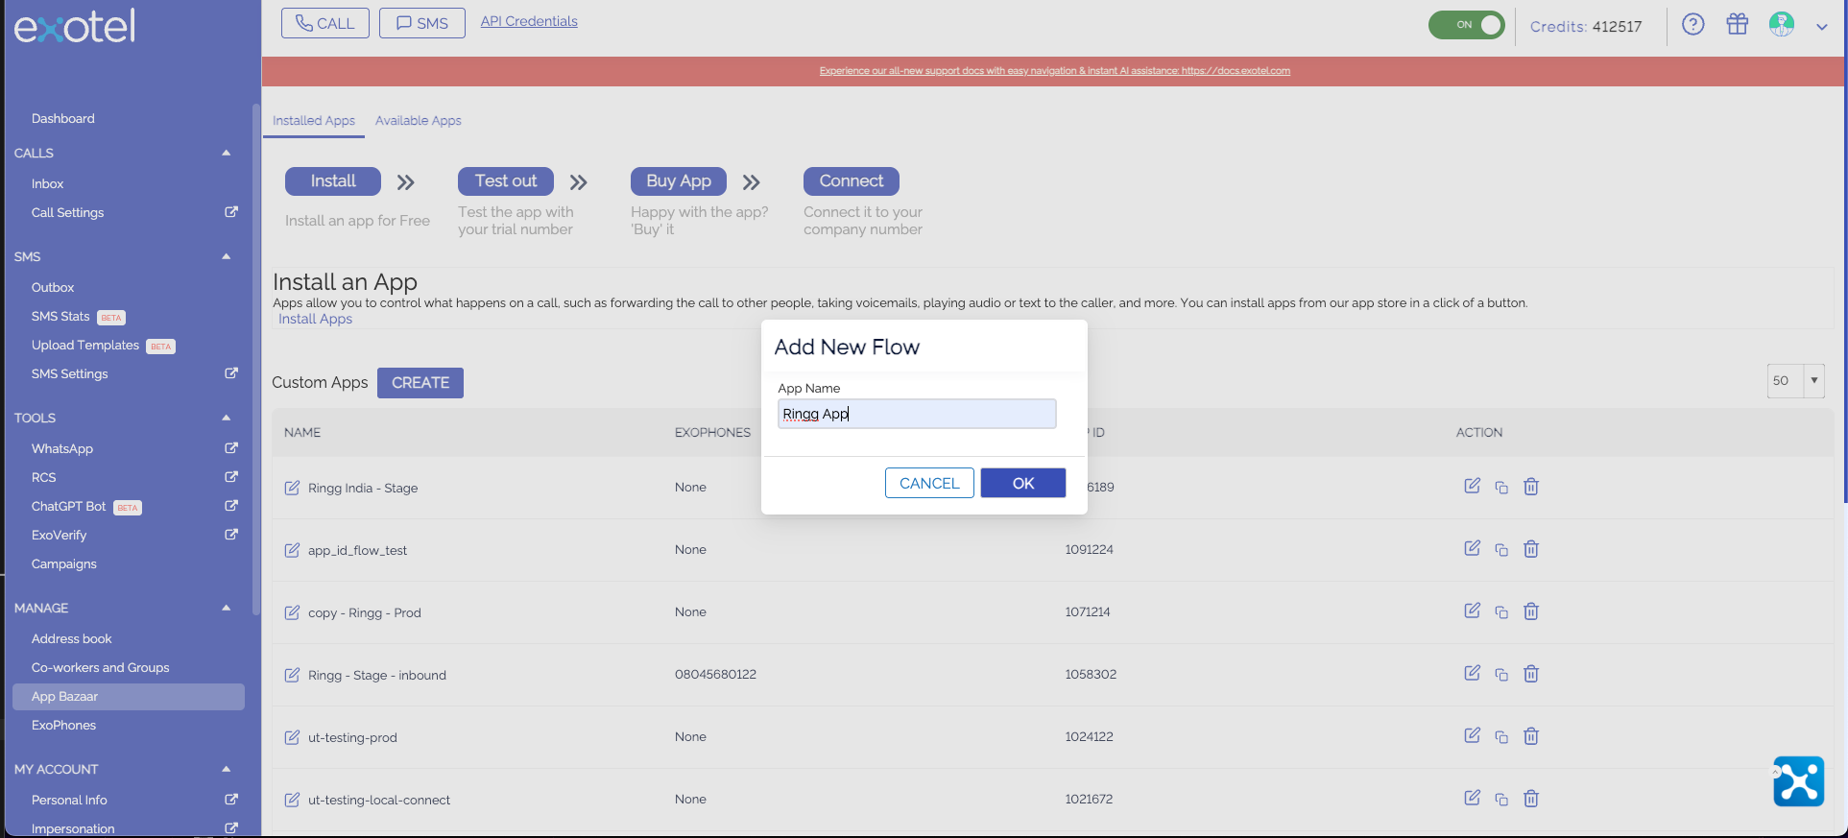Copy the app_id_flow_test app
Screen dimensions: 1848x838
click(1501, 550)
